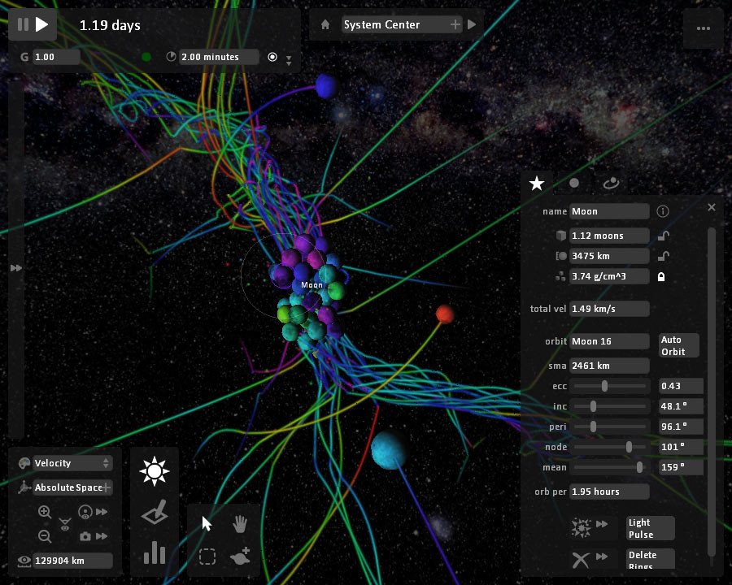This screenshot has height=585, width=732.
Task: Select the red sphere in space
Action: (445, 314)
